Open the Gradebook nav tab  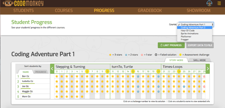pos(150,11)
